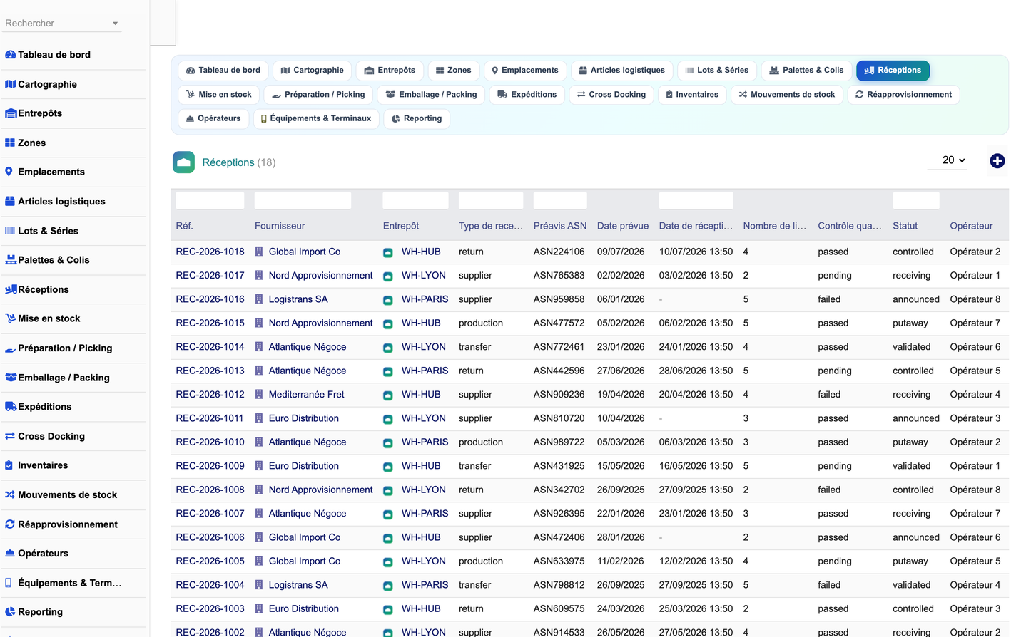
Task: Click the Palettes & Colis pallet icon in sidebar
Action: [x=10, y=260]
